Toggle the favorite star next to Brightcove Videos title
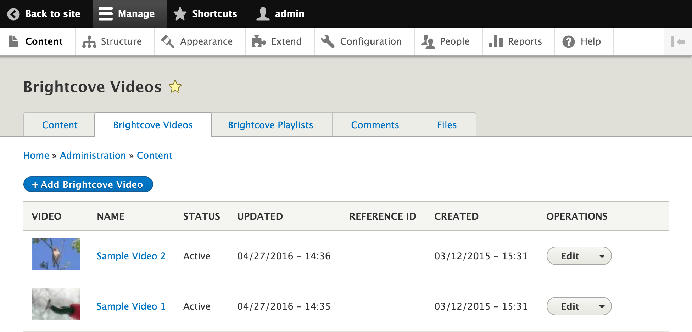 [175, 87]
